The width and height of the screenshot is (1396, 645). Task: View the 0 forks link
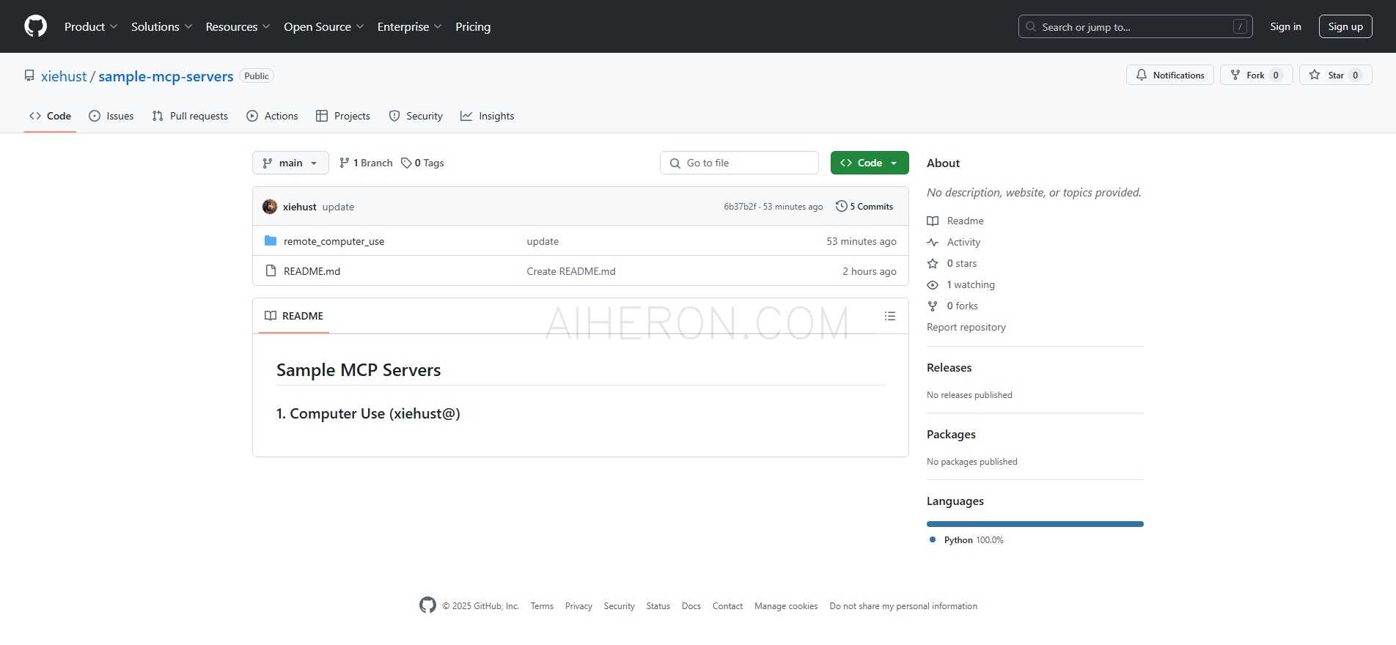point(952,306)
